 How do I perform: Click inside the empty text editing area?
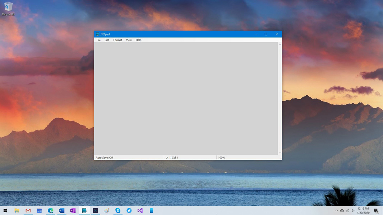(x=186, y=98)
